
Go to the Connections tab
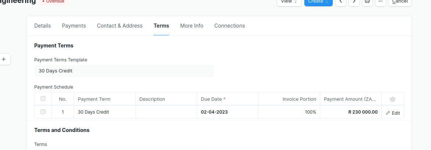pos(229,26)
